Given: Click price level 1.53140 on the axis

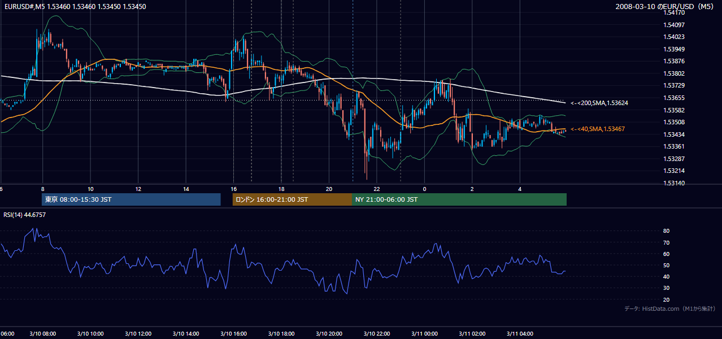Looking at the screenshot, I should tap(674, 183).
